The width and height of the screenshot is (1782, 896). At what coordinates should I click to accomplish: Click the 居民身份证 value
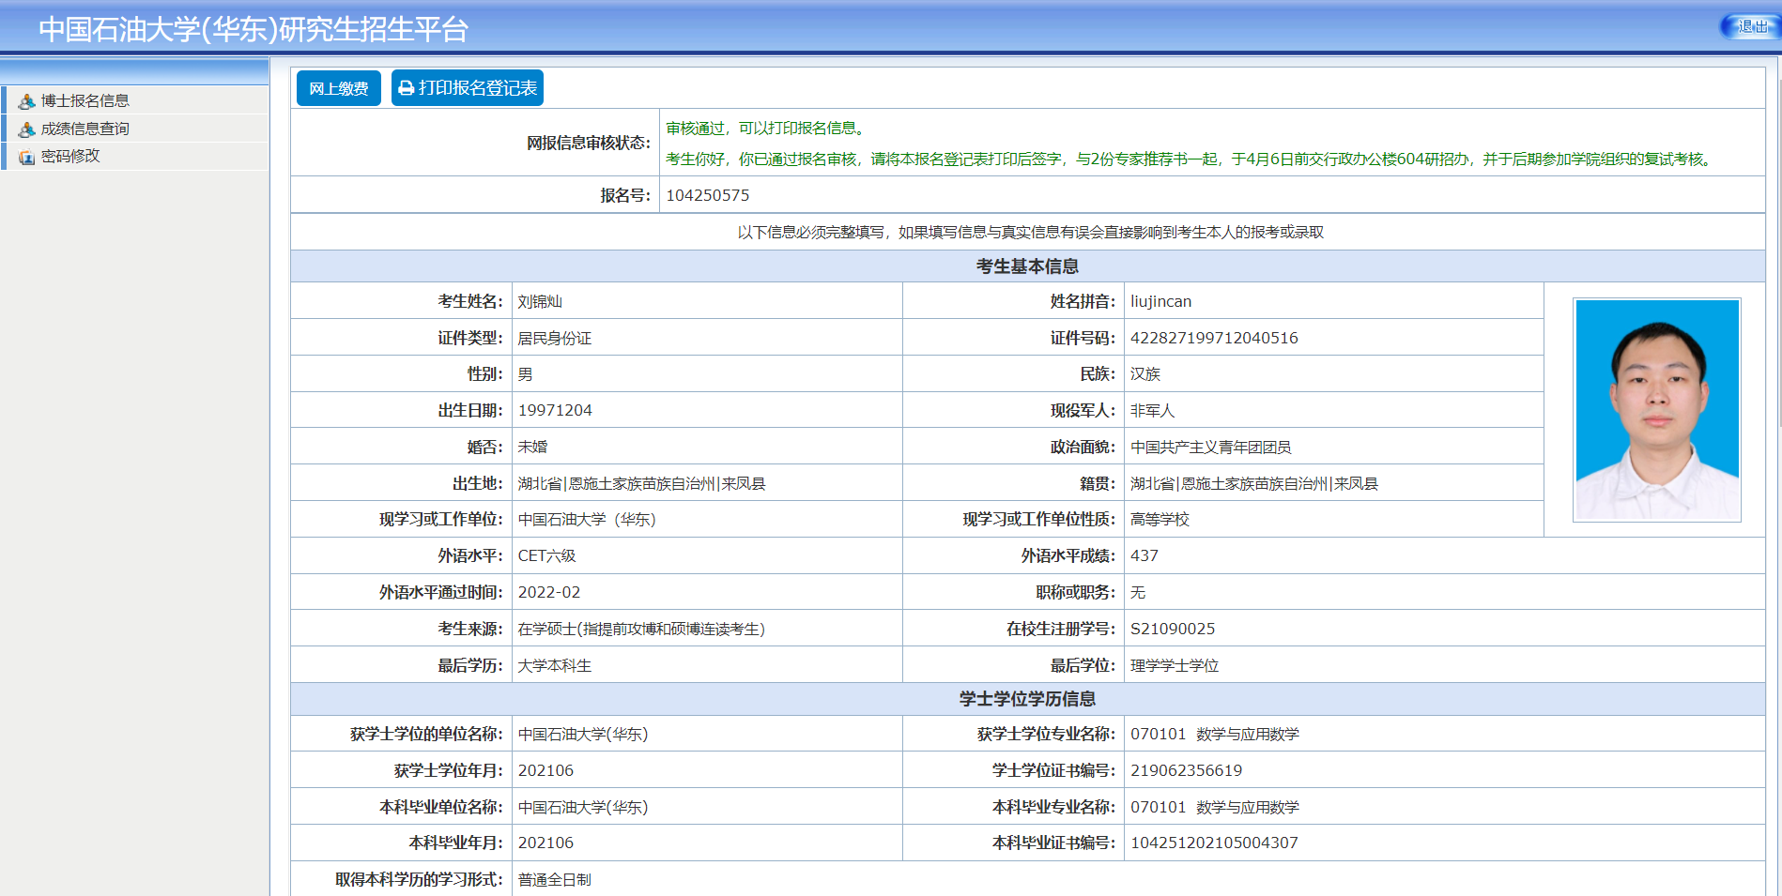pyautogui.click(x=555, y=338)
